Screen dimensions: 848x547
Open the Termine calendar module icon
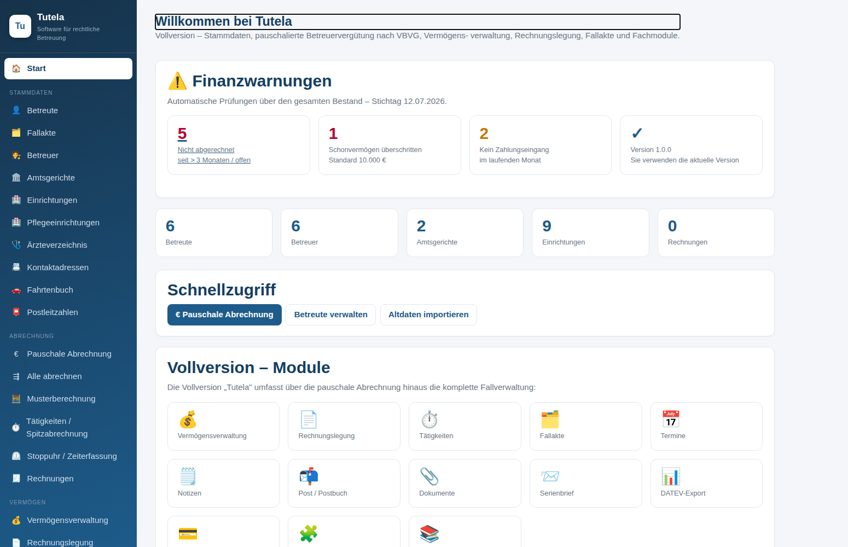pos(671,420)
